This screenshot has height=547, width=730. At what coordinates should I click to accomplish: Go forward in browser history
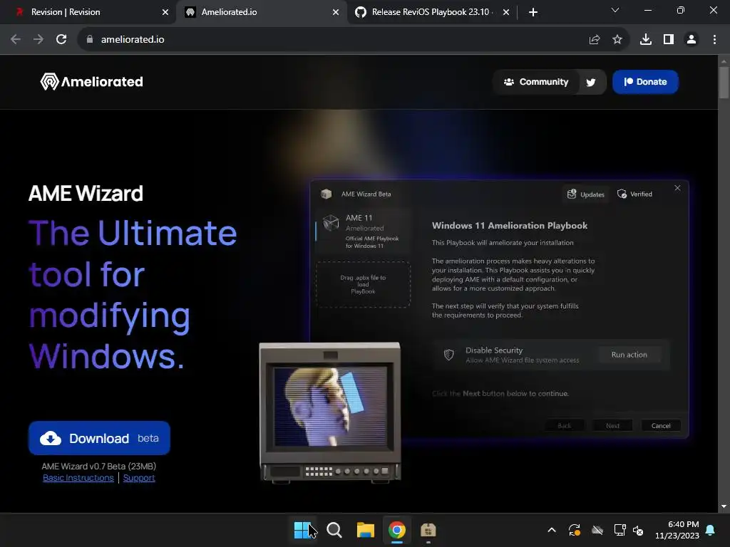pyautogui.click(x=38, y=40)
